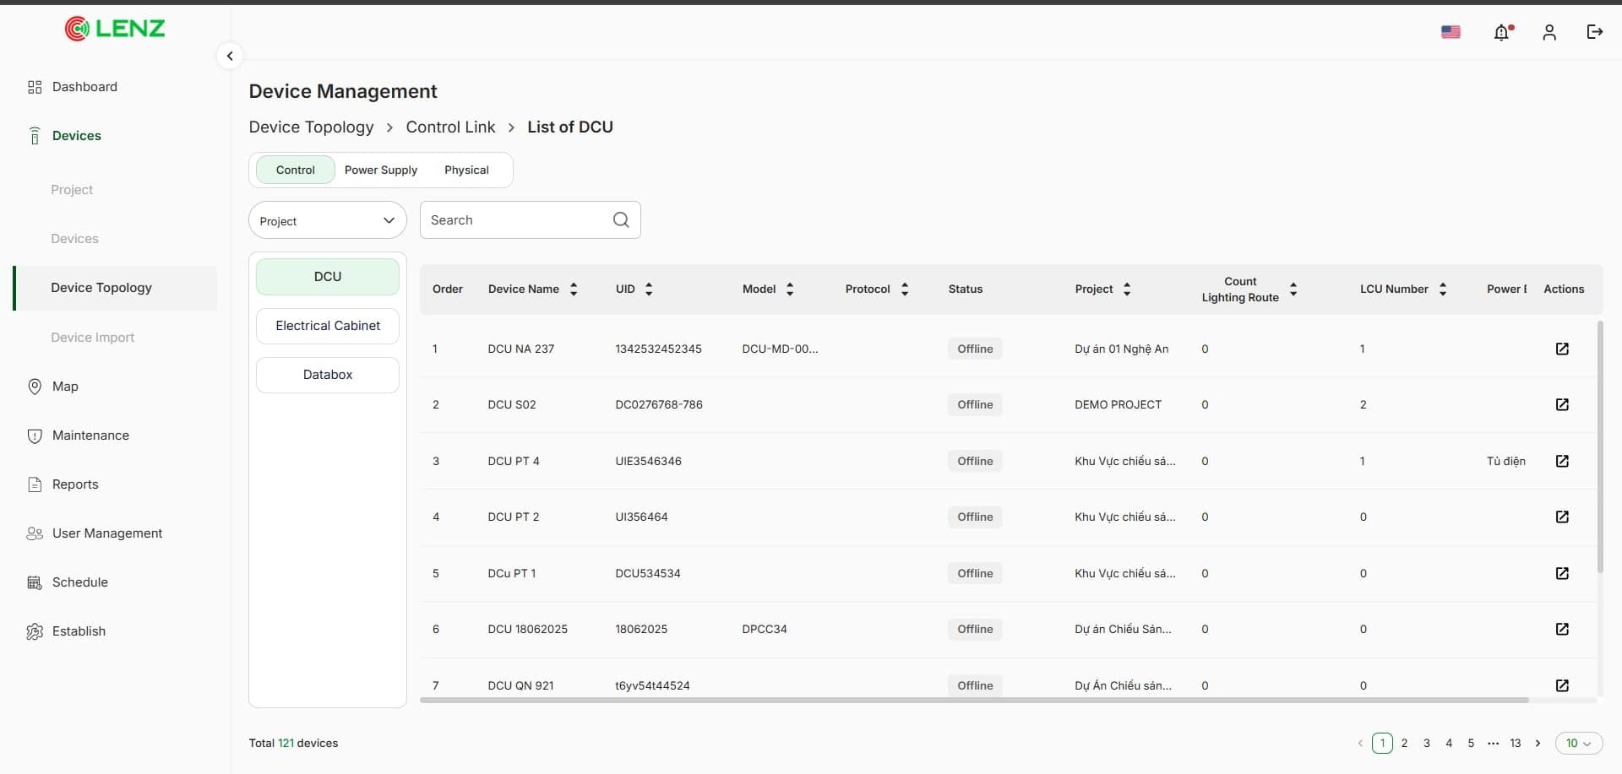1622x774 pixels.
Task: Click the search magnifier icon
Action: 621,219
